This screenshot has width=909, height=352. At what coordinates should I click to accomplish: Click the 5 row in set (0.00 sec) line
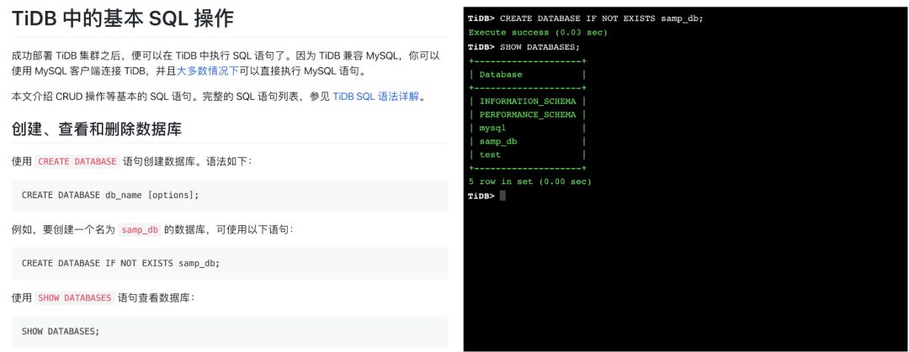pos(530,181)
